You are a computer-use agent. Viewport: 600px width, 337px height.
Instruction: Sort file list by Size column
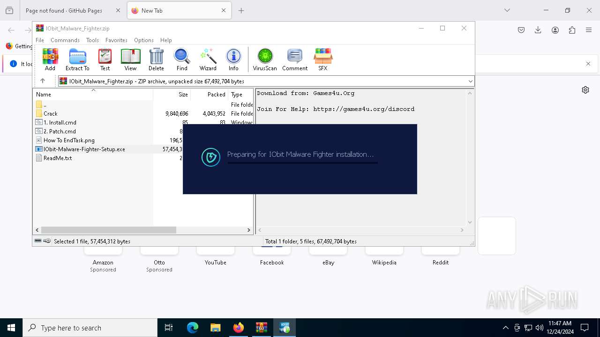coord(172,95)
